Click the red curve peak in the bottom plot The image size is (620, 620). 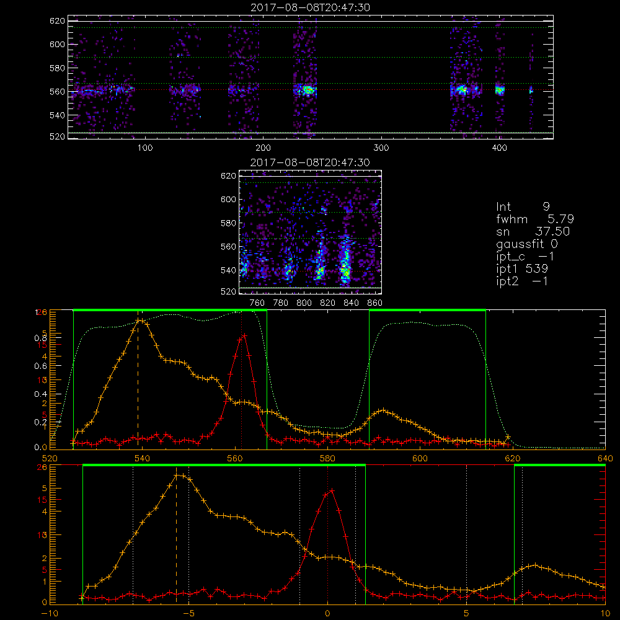point(332,490)
